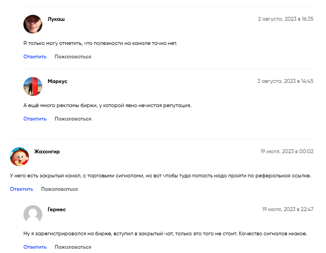The image size is (326, 253).
Task: Click Жахонгир's cartoon avatar
Action: [19, 157]
